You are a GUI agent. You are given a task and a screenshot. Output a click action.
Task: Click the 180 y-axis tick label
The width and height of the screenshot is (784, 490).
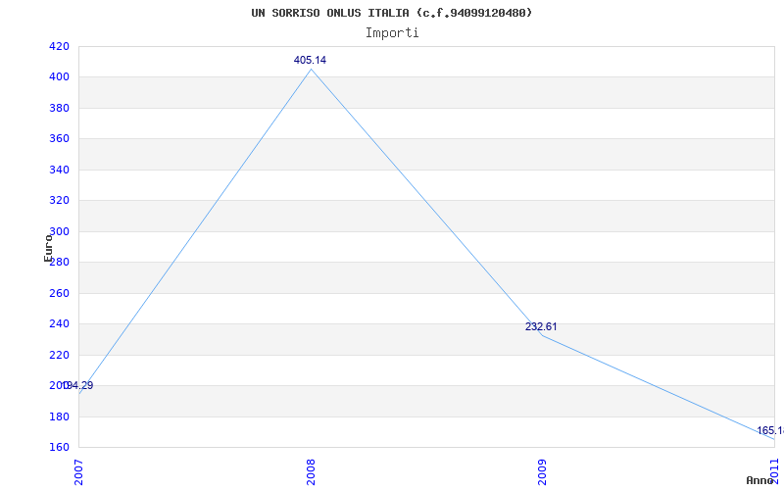pyautogui.click(x=59, y=416)
